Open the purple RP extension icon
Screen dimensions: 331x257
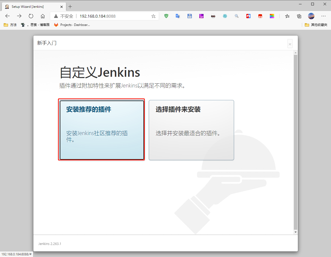coord(201,16)
